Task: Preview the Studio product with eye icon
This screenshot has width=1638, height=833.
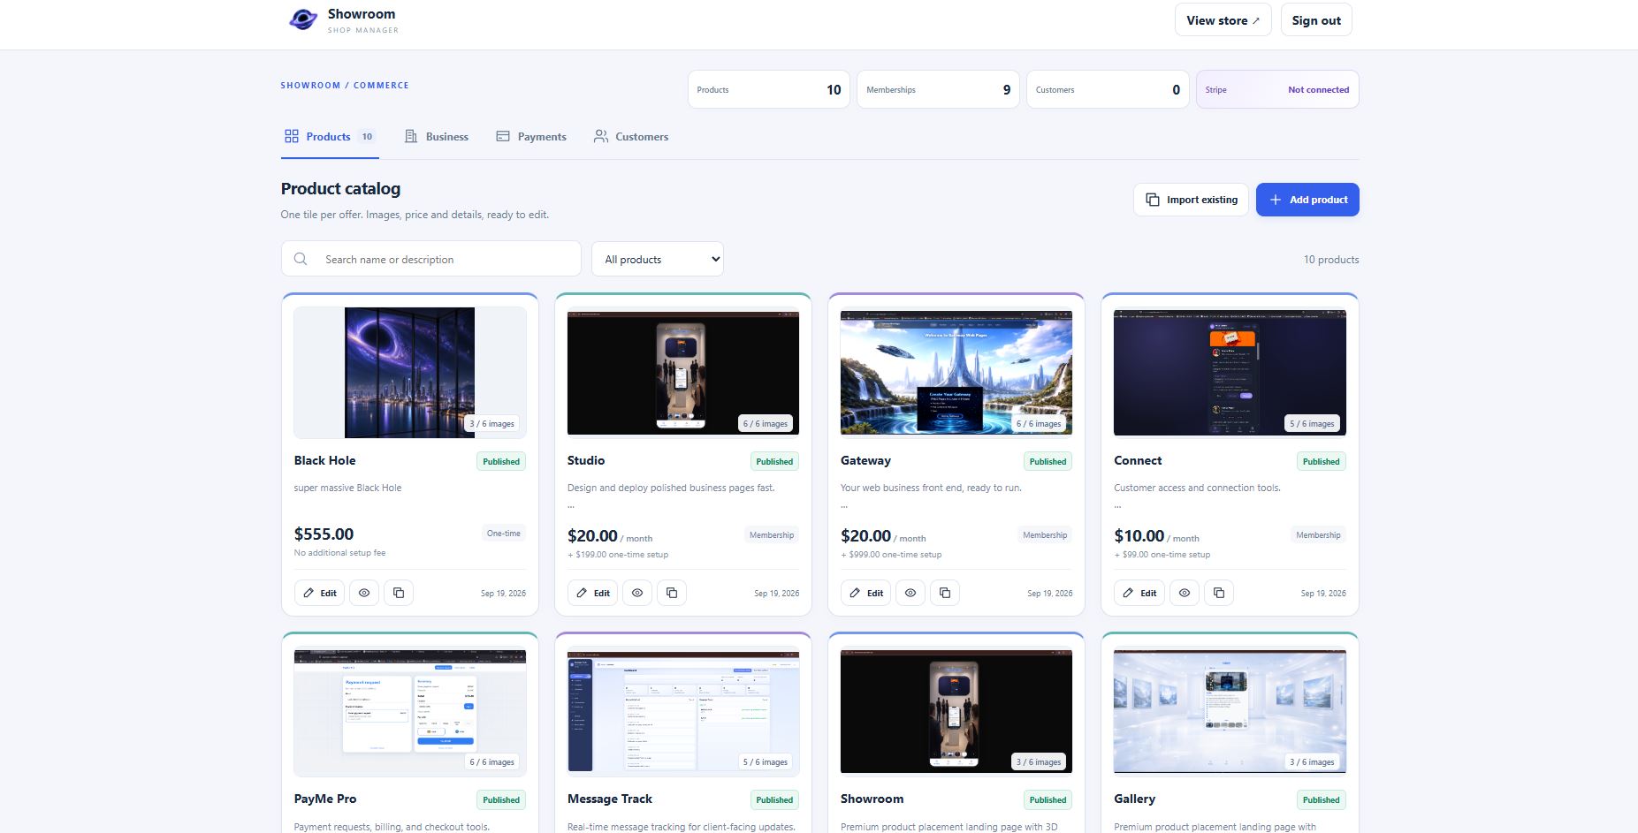Action: 637,593
